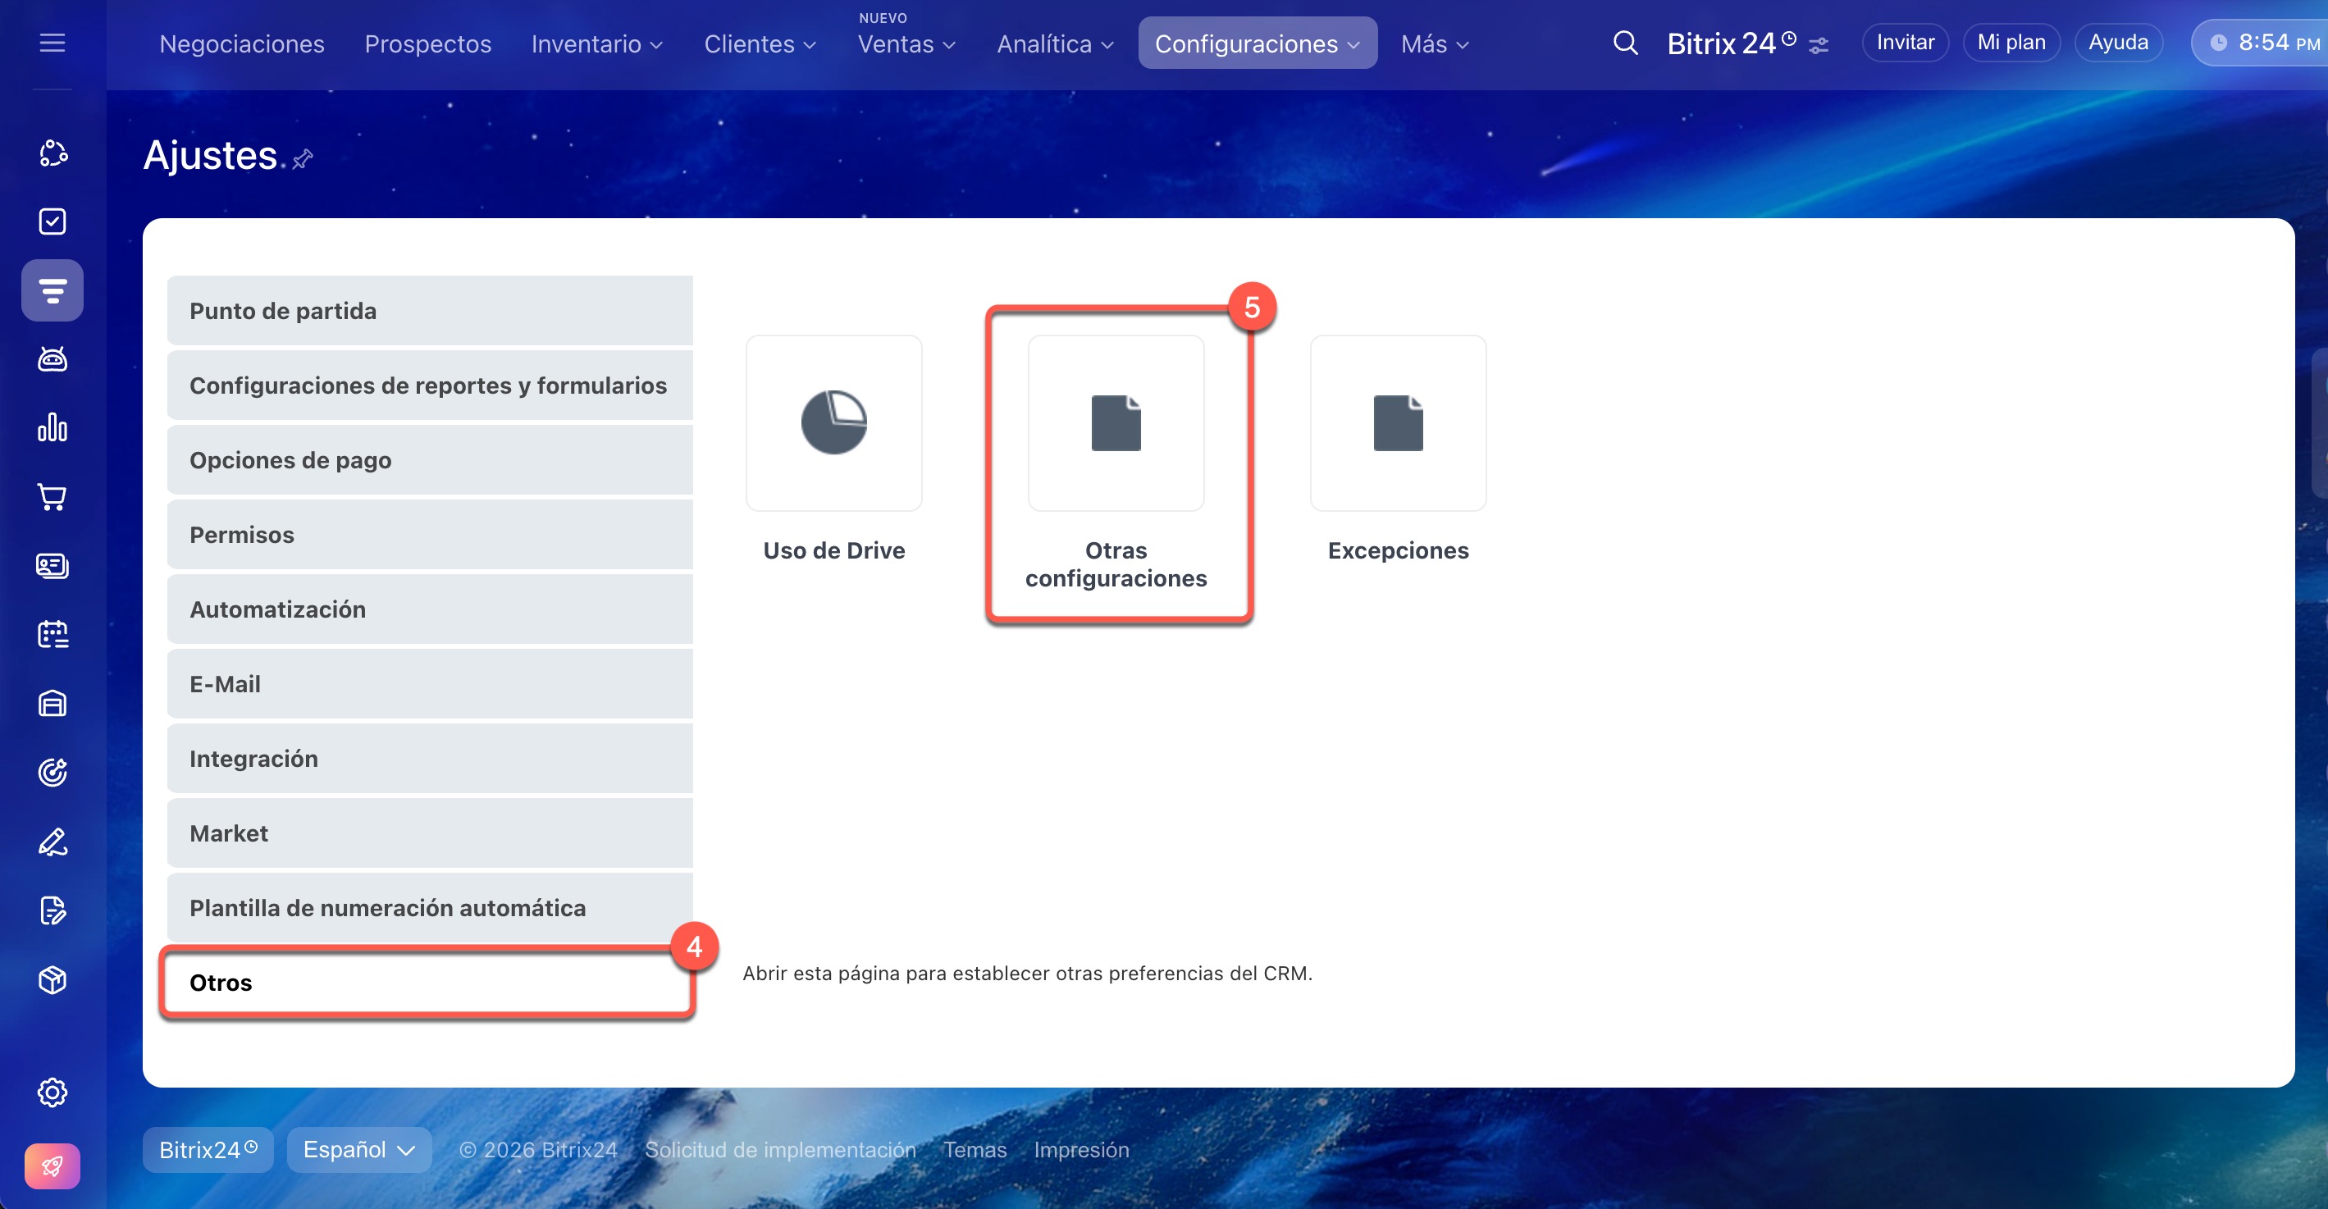Go to Negociaciones in top menu

pos(241,43)
